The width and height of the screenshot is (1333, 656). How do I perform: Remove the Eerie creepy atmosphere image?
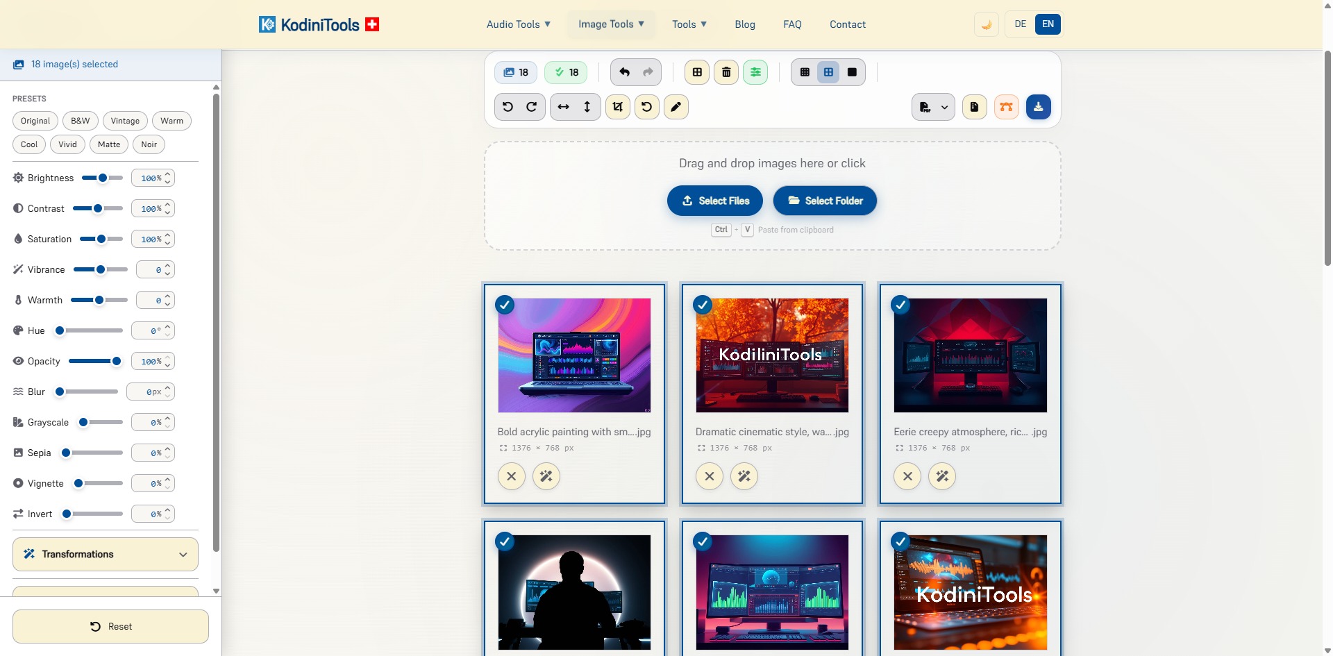(x=907, y=476)
